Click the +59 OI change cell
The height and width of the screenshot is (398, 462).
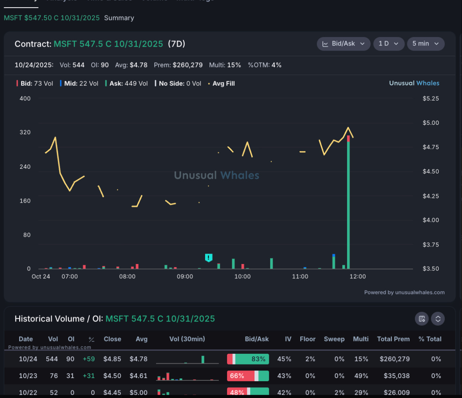[x=89, y=359]
